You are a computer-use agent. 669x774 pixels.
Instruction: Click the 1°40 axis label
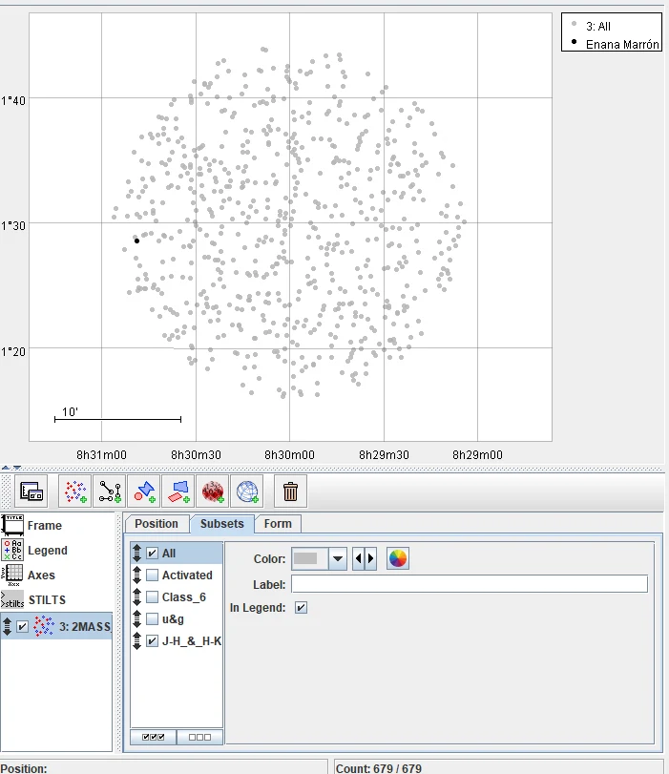[x=12, y=101]
